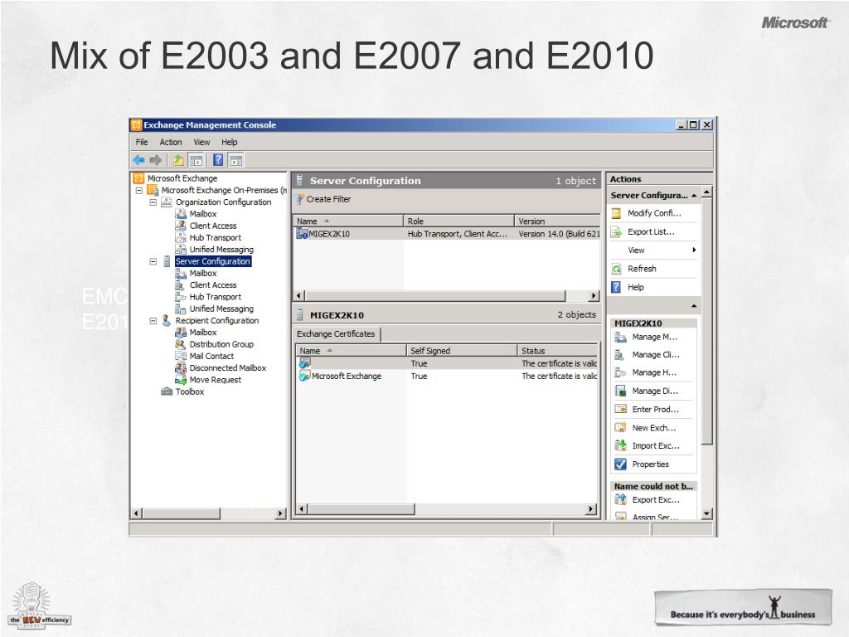Open Mailbox under Server Configuration
This screenshot has height=637, width=849.
tap(203, 273)
